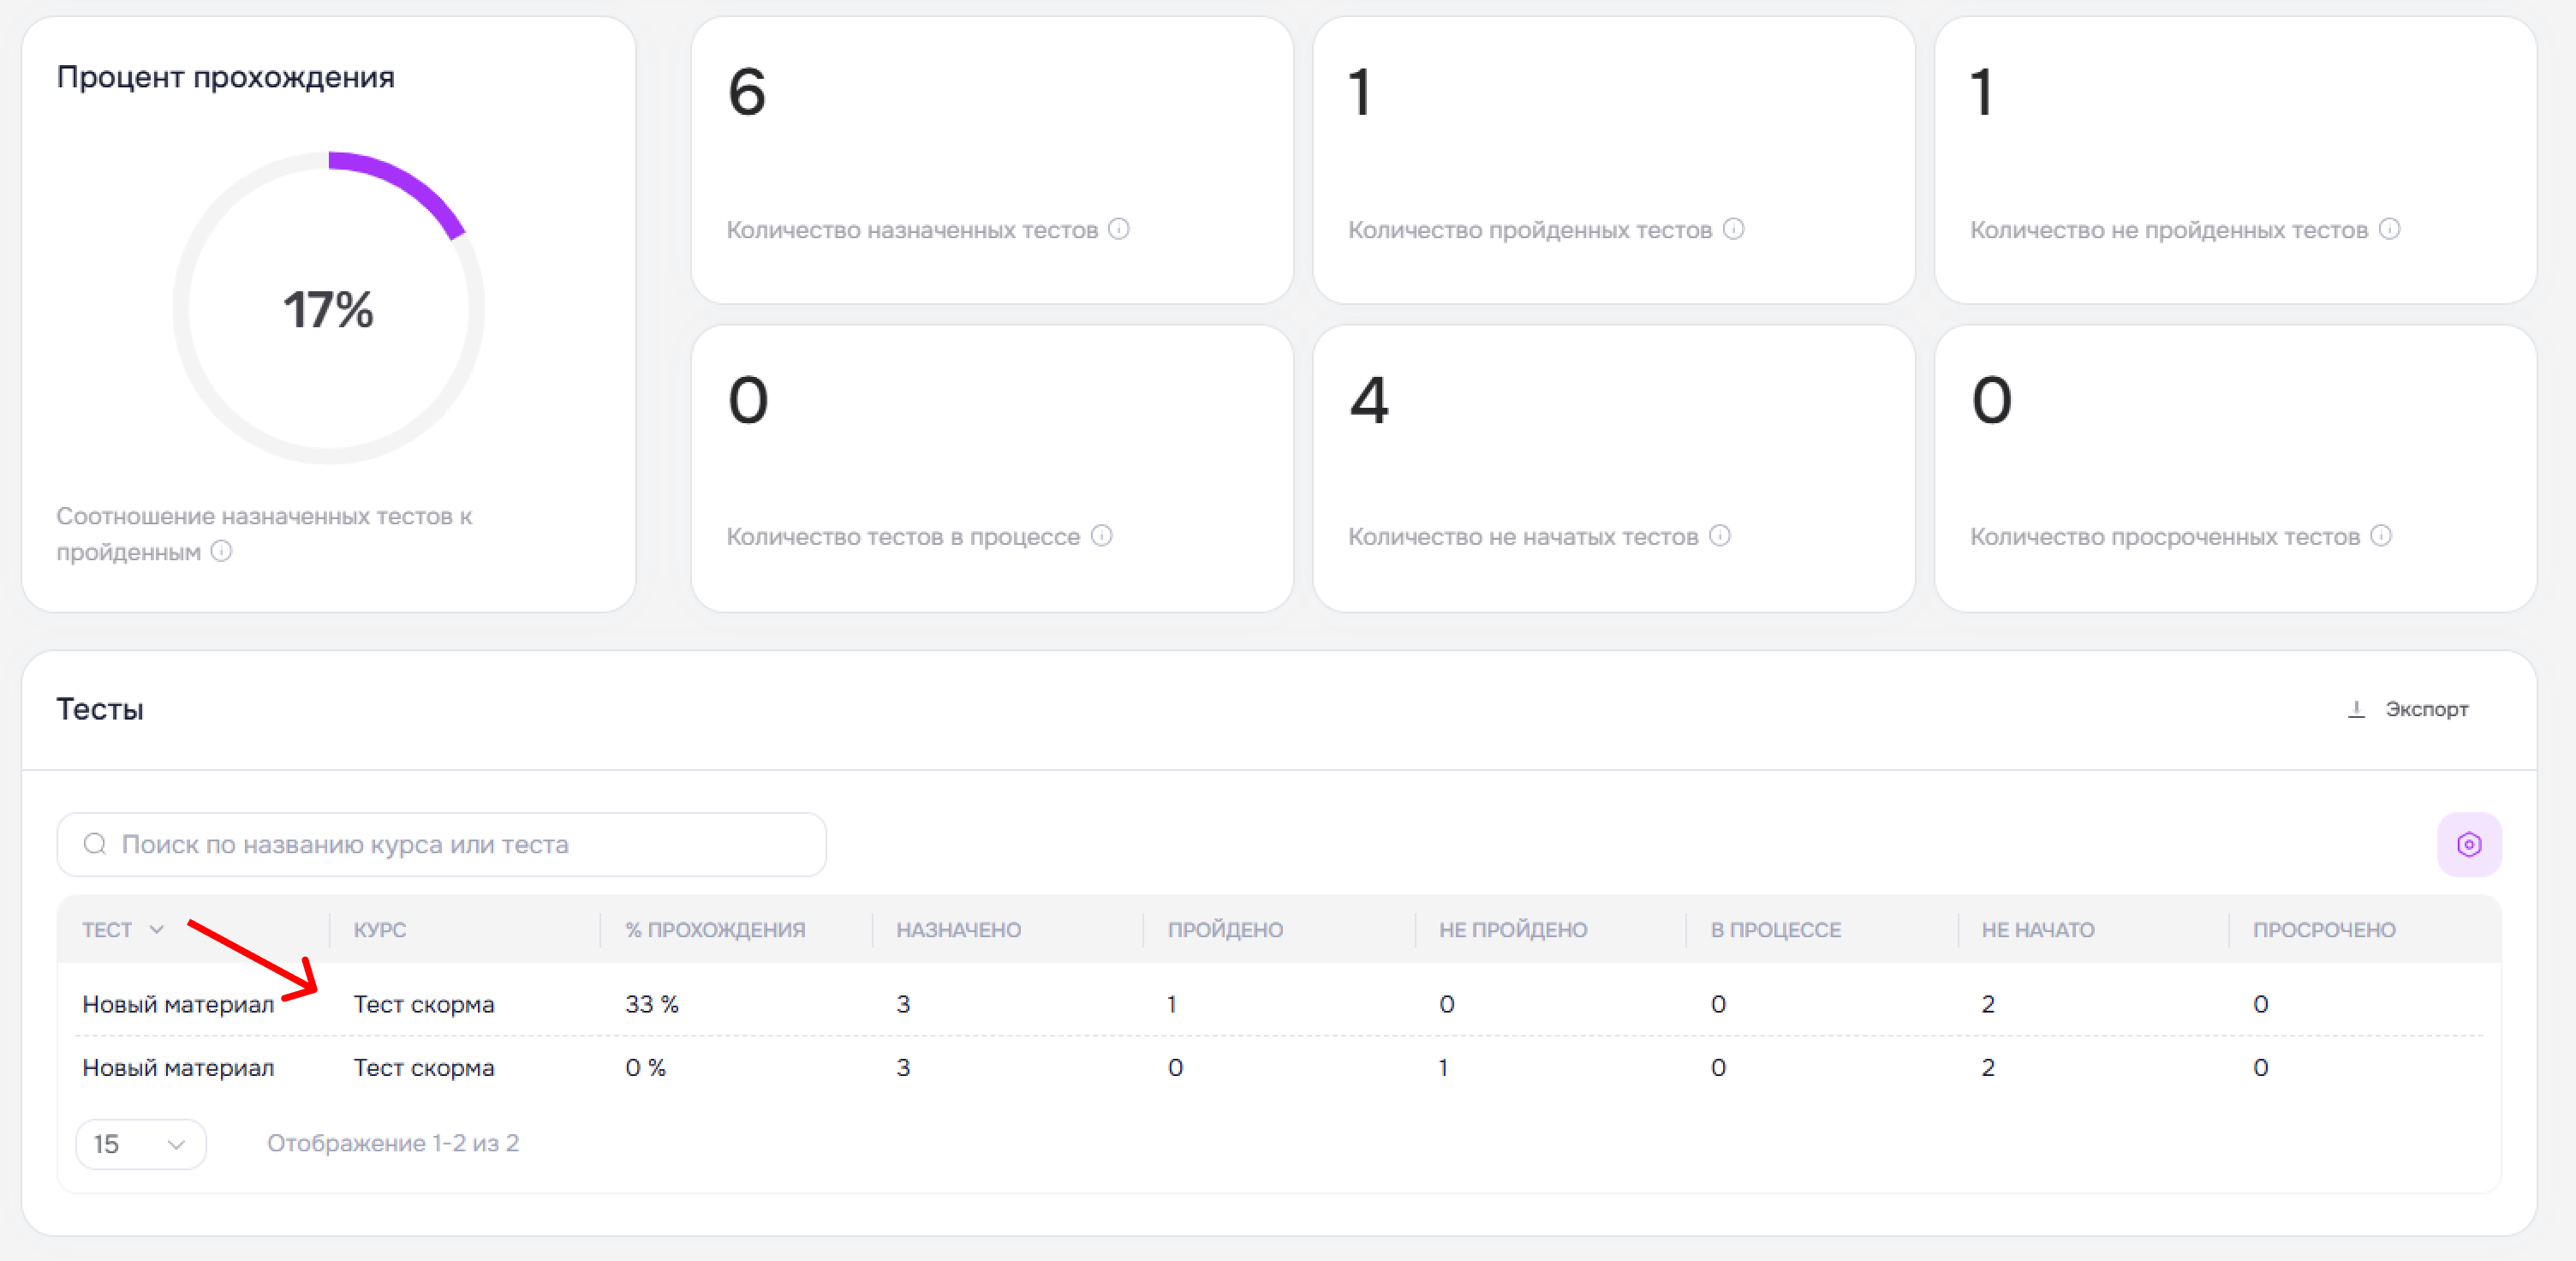Click the КУРС column header
Viewport: 2576px width, 1261px height.
pyautogui.click(x=380, y=930)
